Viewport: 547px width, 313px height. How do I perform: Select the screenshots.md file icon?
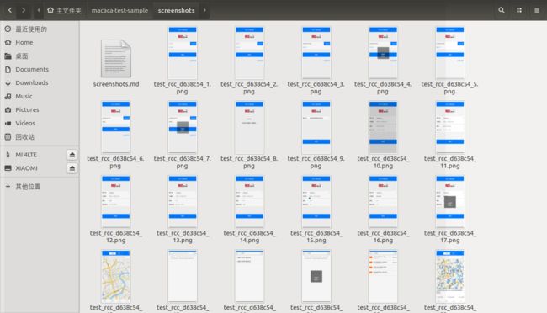(x=116, y=58)
